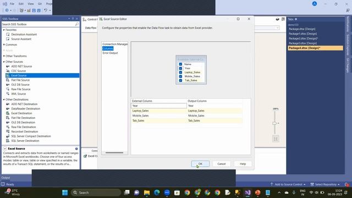
Task: Click the Tab_Sales output column cell
Action: [x=215, y=120]
